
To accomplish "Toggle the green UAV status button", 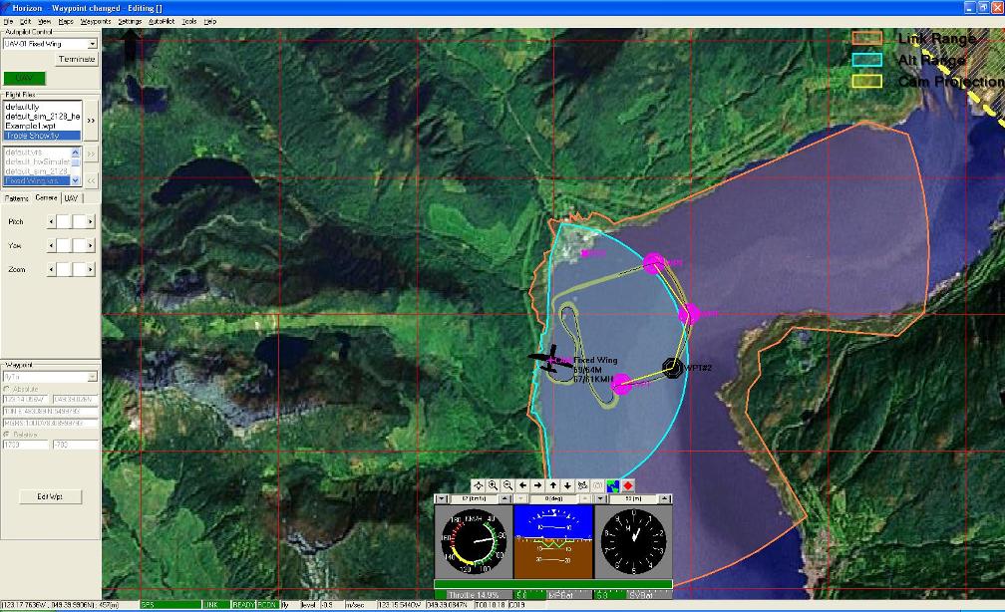I will (x=24, y=78).
